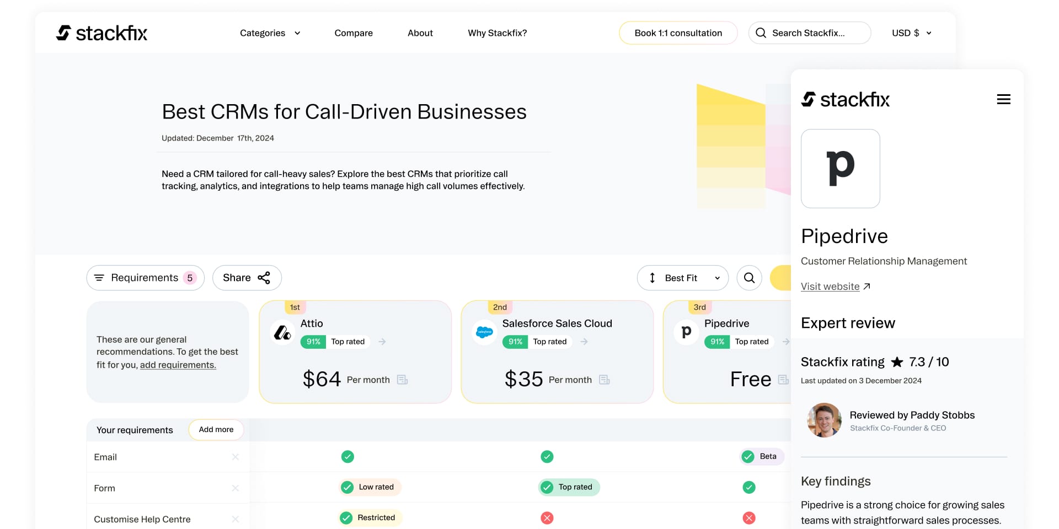Click the Pipedrive logo in the 3rd card

686,332
